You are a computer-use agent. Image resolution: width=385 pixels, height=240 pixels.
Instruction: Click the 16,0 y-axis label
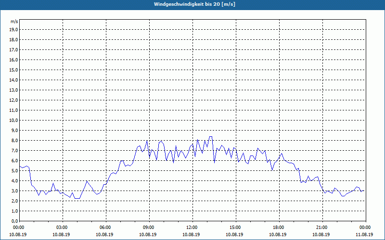coord(13,60)
